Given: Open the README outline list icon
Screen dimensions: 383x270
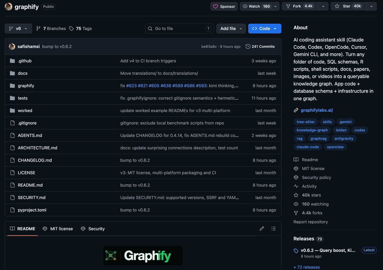Looking at the screenshot, I should tap(273, 229).
